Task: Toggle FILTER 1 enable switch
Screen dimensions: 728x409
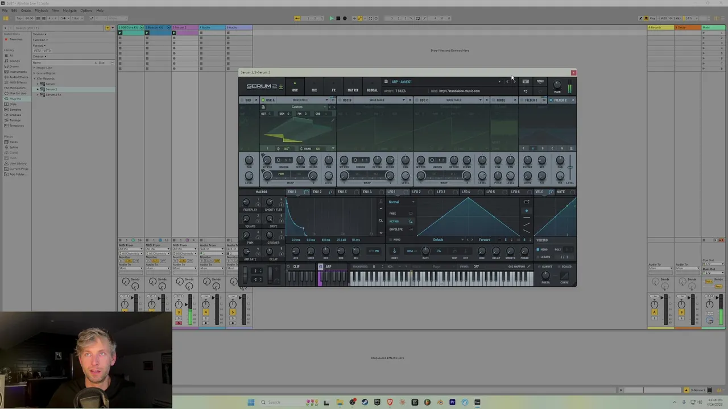Action: 522,100
